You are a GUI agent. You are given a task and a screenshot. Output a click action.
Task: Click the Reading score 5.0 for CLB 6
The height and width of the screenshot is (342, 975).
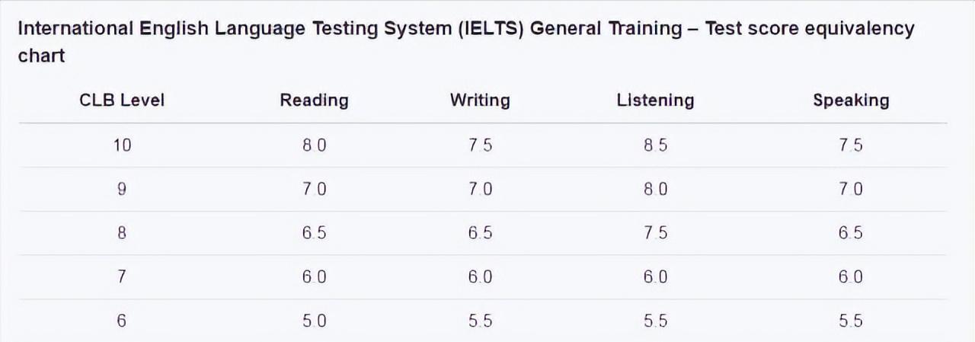314,321
